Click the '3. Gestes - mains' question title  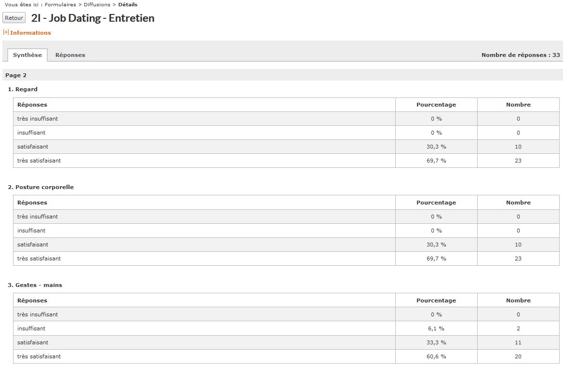click(x=35, y=285)
